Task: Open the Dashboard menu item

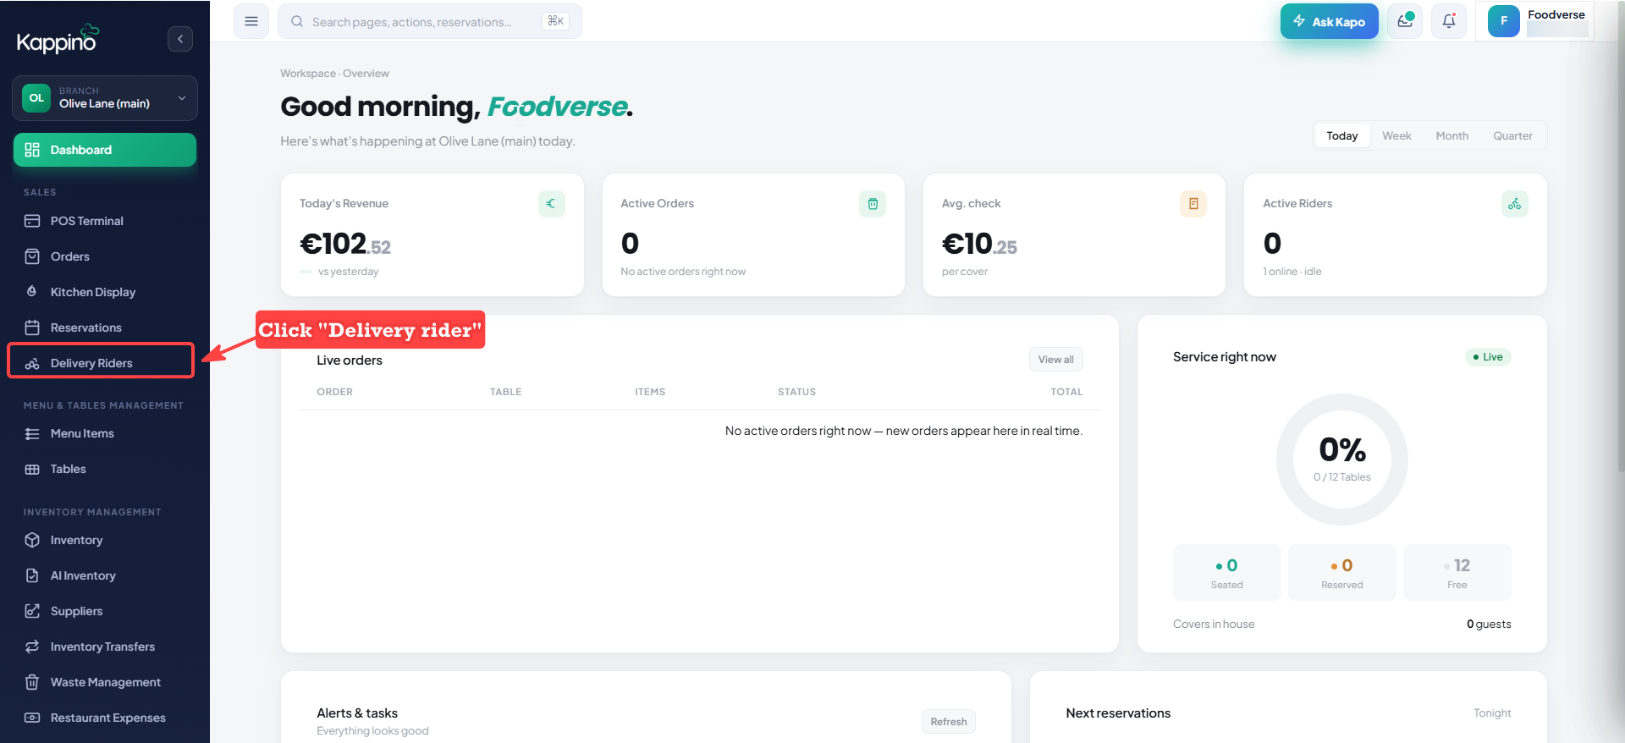Action: click(x=105, y=150)
